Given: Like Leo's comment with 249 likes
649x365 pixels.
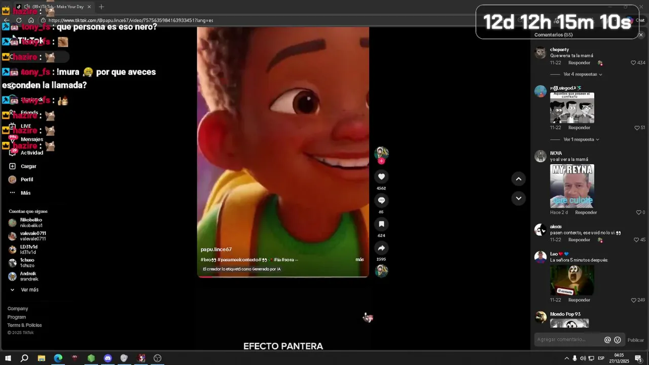Looking at the screenshot, I should (633, 300).
